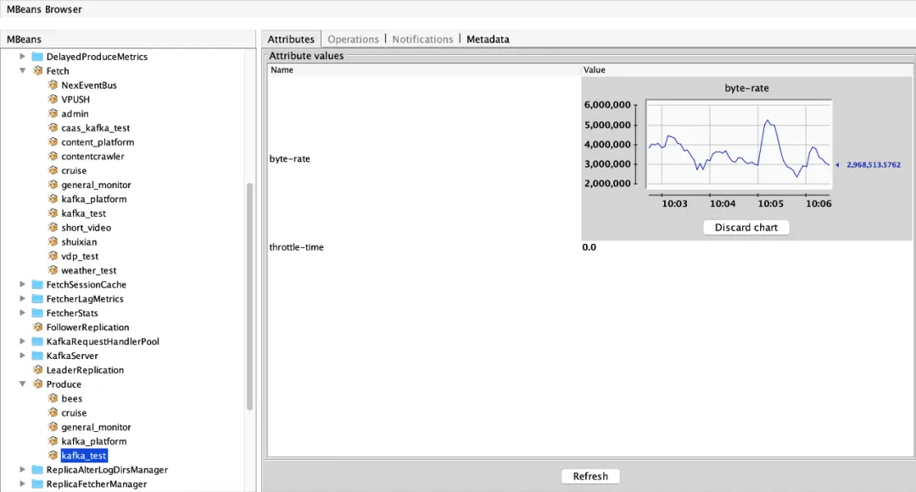Click the LeaderReplication MBean icon
The width and height of the screenshot is (916, 492).
[x=38, y=369]
